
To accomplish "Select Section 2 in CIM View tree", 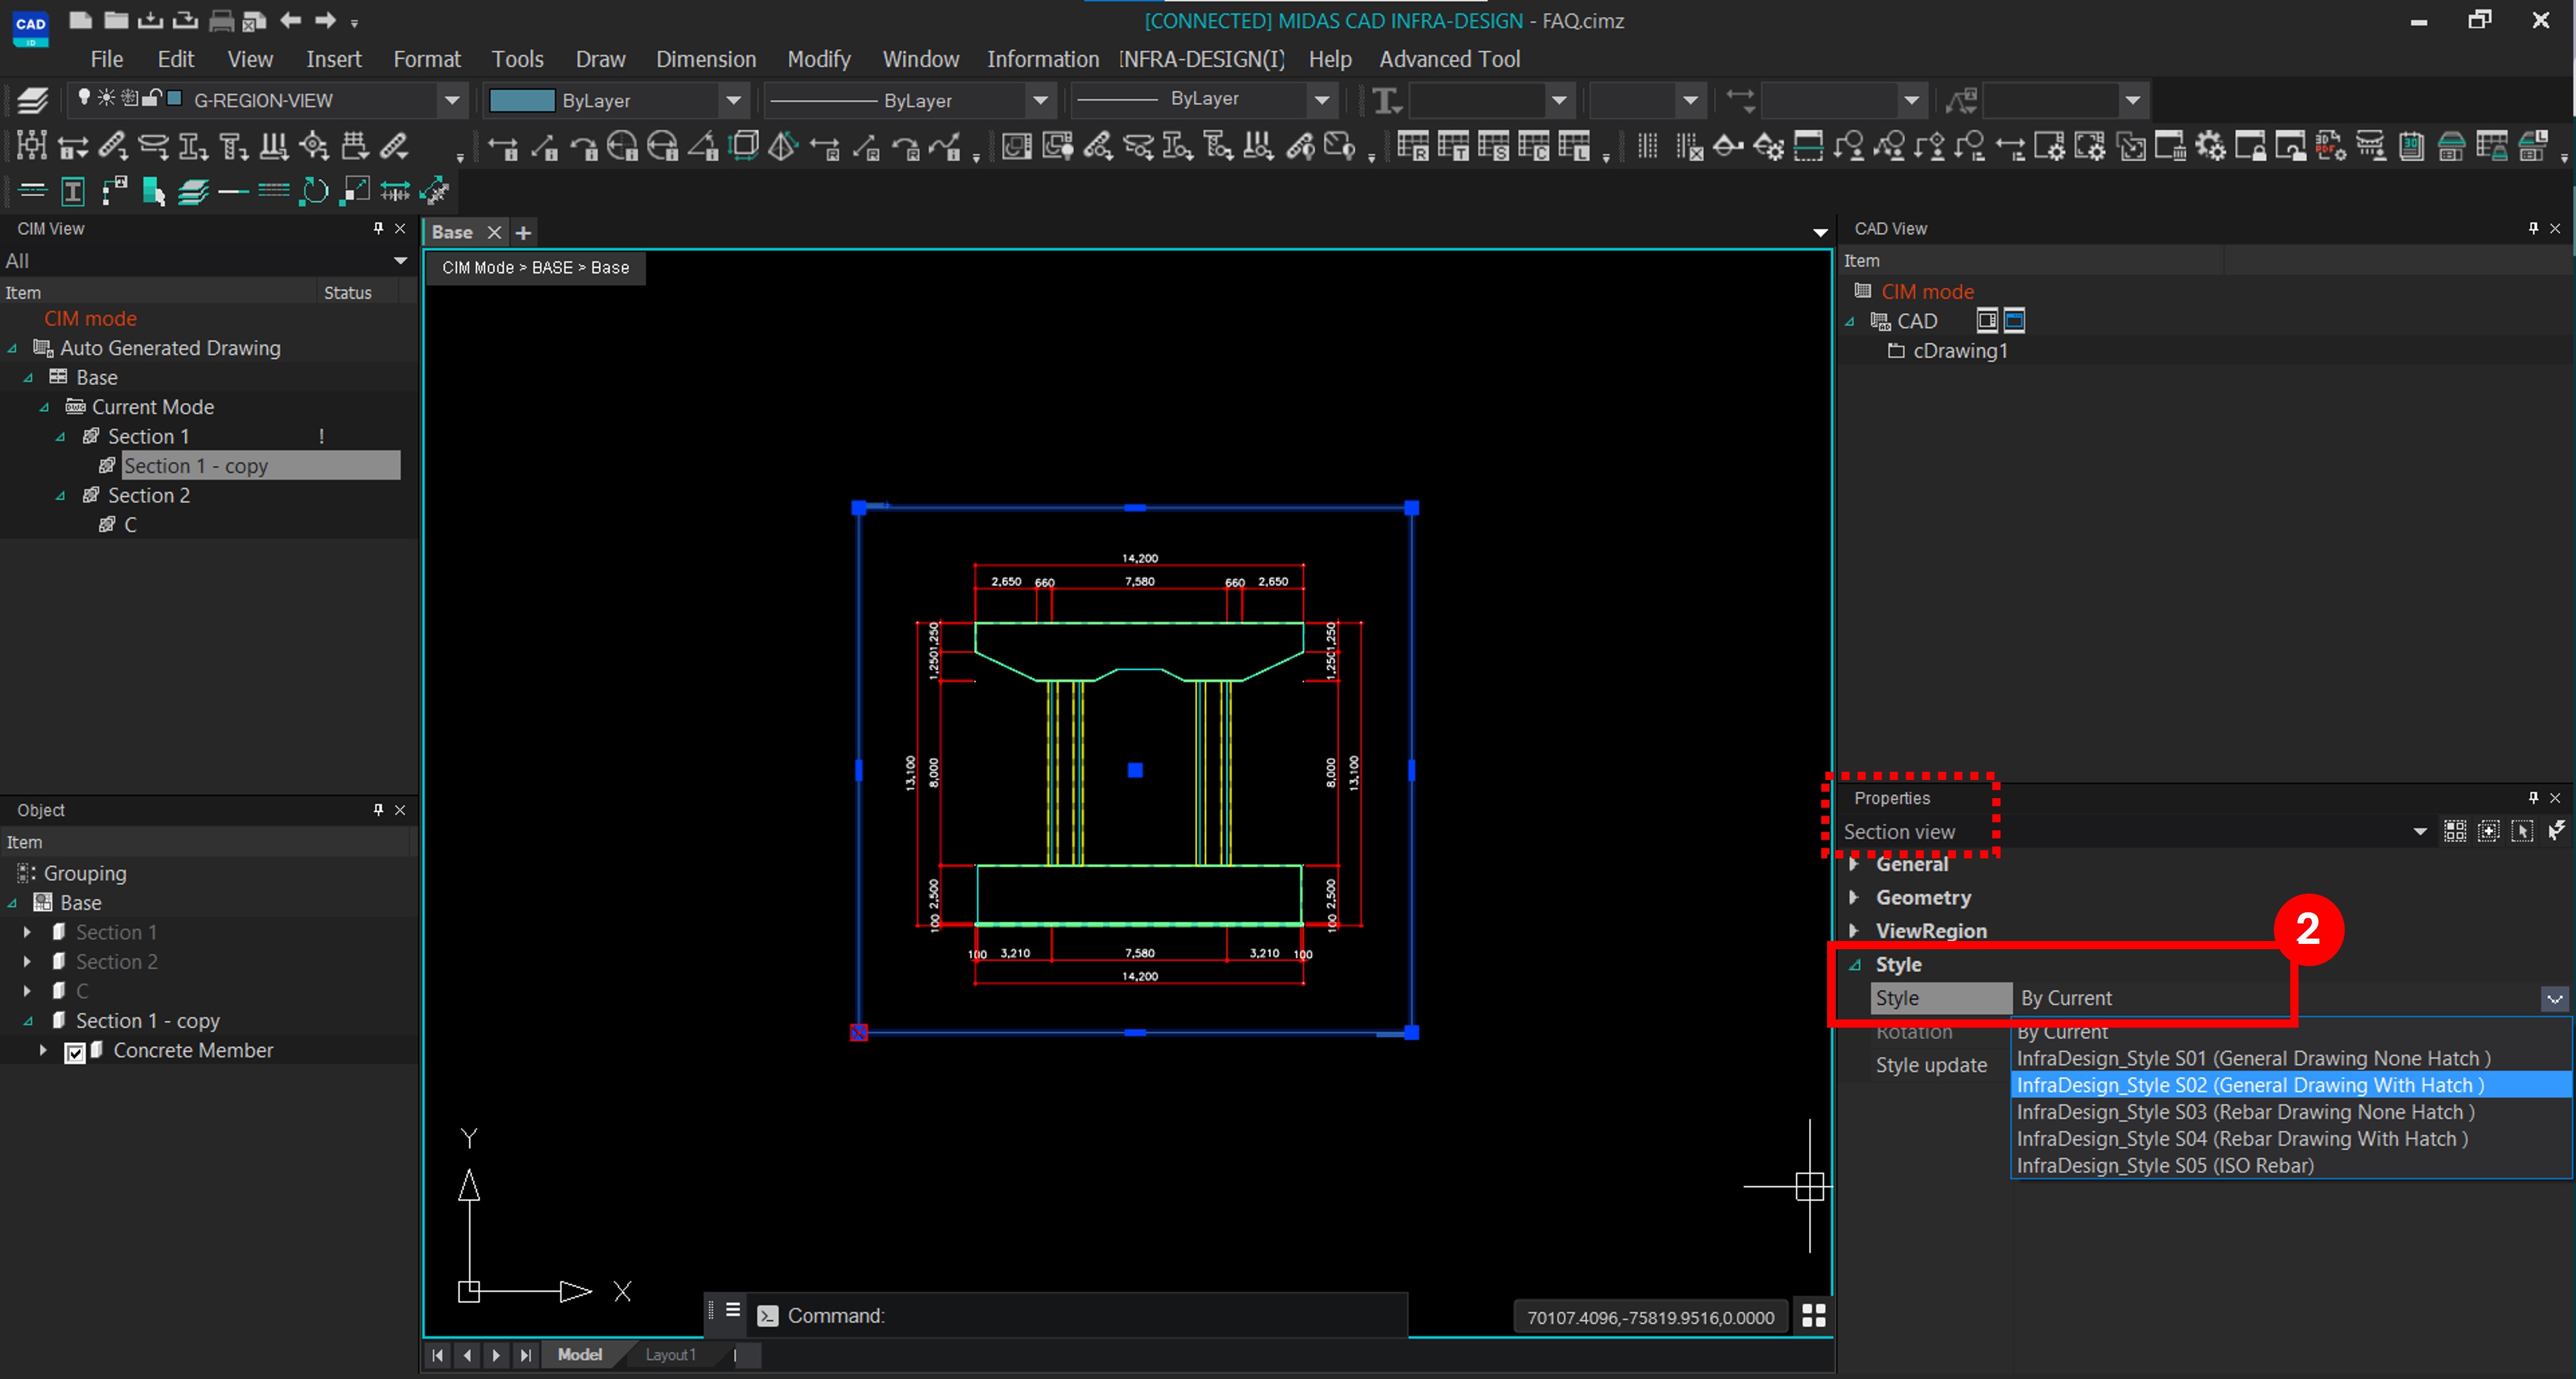I will 148,495.
